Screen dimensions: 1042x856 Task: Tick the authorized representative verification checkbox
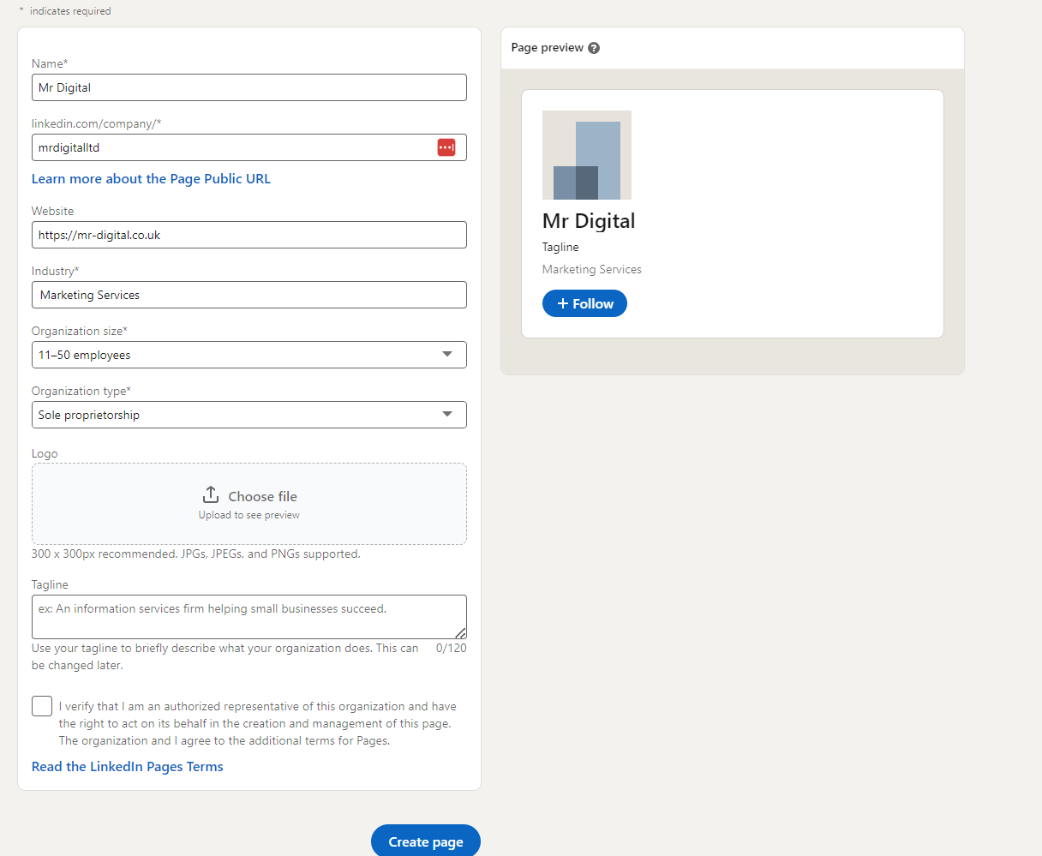42,706
